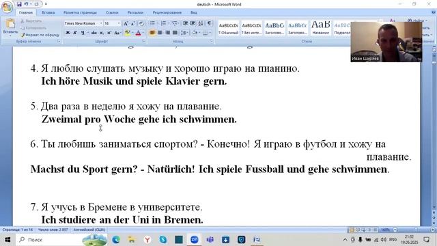Screen dimensions: 437x246
Task: Click the Redo icon in the quick access toolbar
Action: click(36, 4)
